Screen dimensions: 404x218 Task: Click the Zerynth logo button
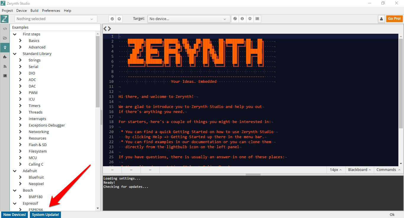point(4,19)
